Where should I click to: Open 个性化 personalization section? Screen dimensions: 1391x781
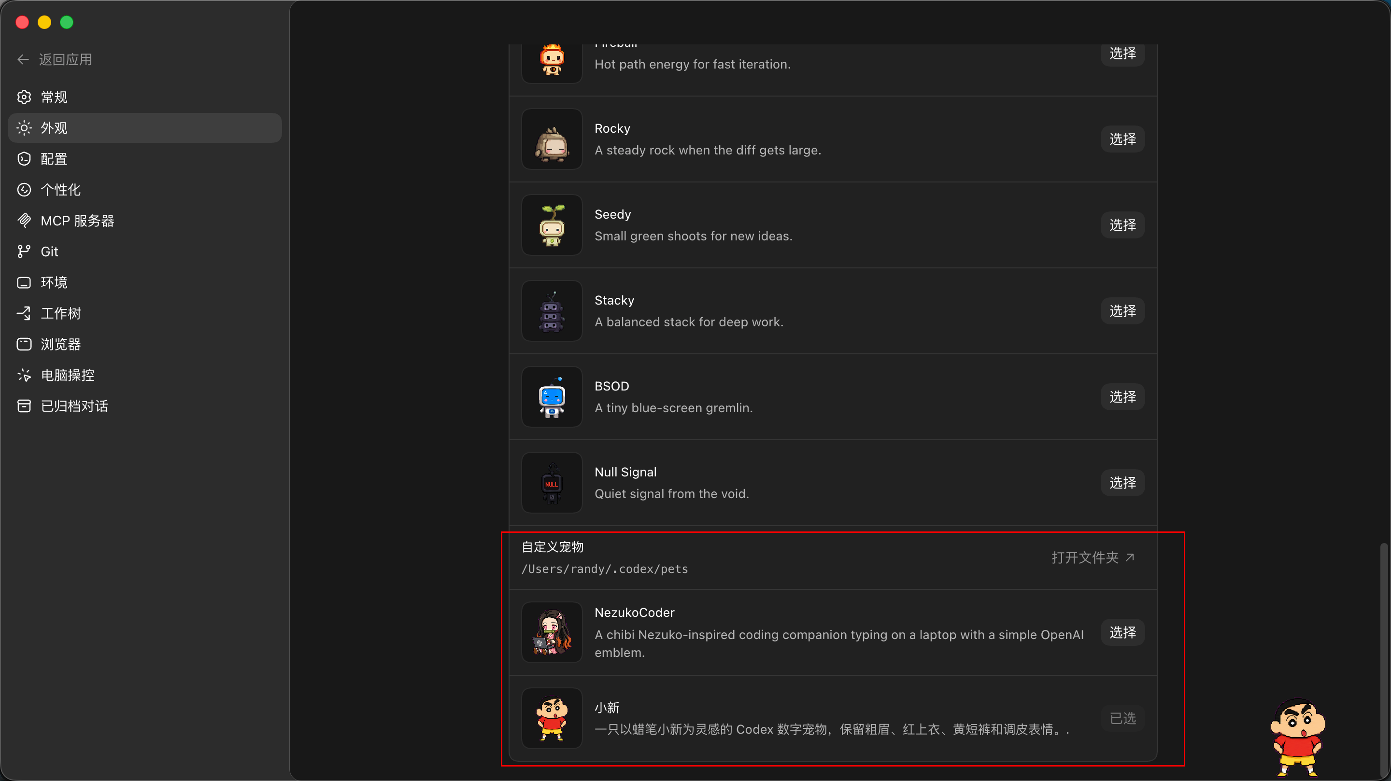click(x=144, y=189)
